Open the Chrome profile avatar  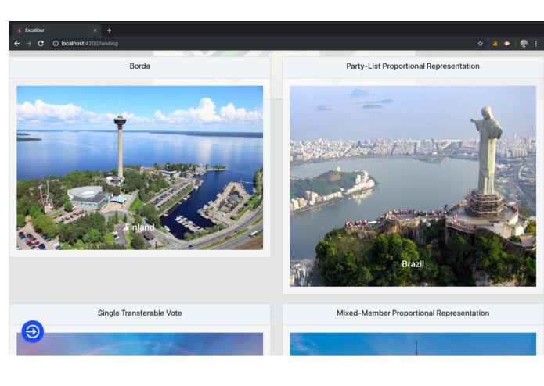coord(524,43)
